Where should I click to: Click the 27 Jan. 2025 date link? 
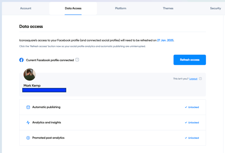coord(165,40)
